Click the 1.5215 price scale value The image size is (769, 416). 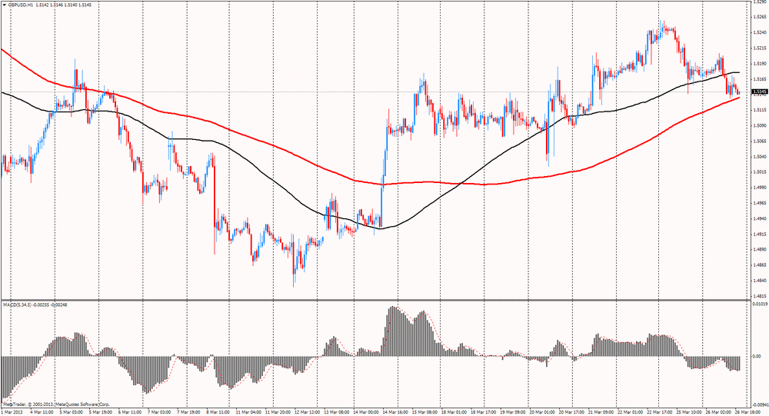759,48
